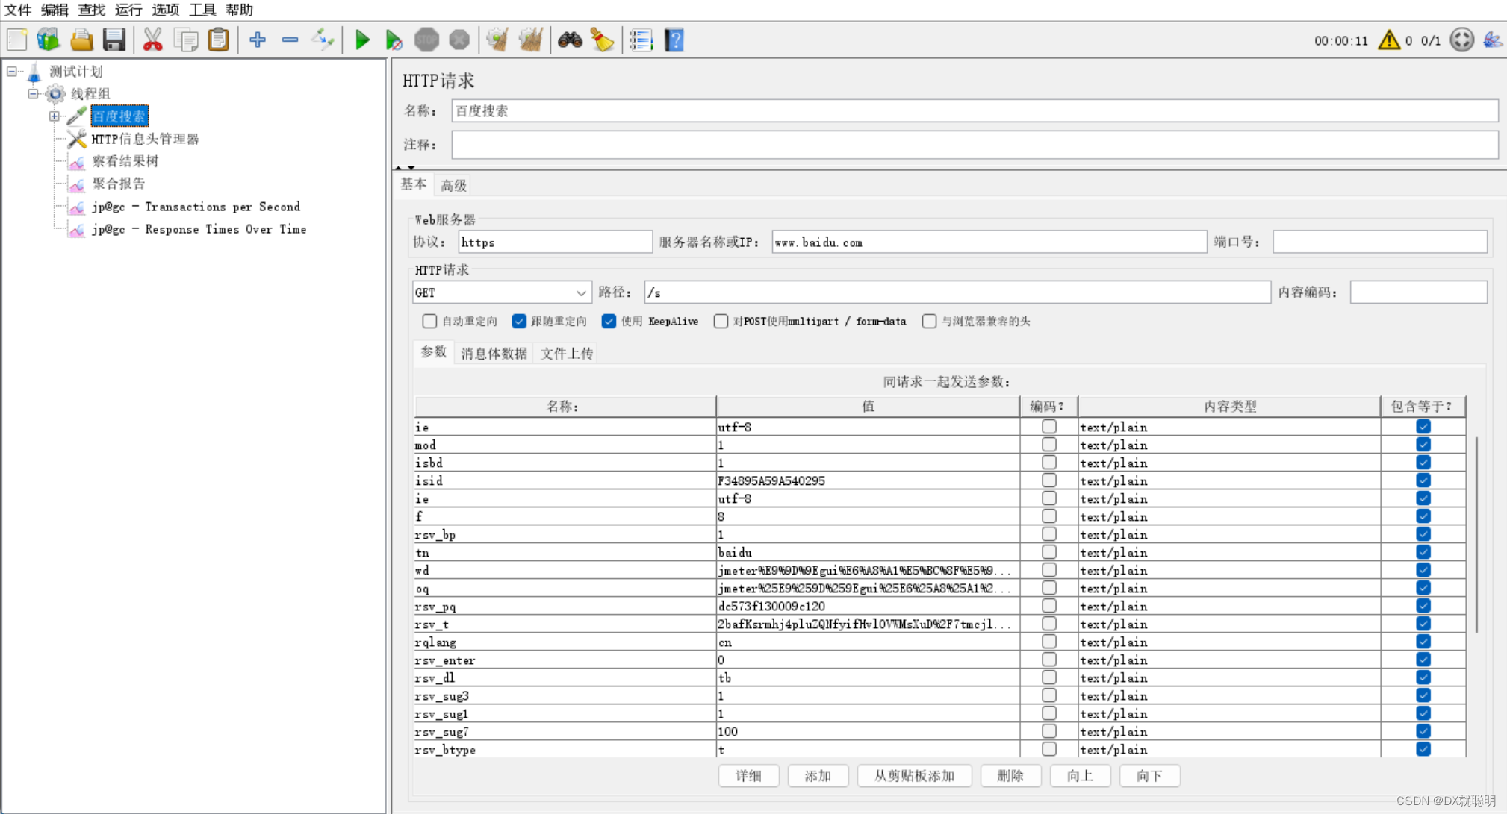Screen dimensions: 1507x814
Task: Click the 向下 button
Action: click(x=1149, y=776)
